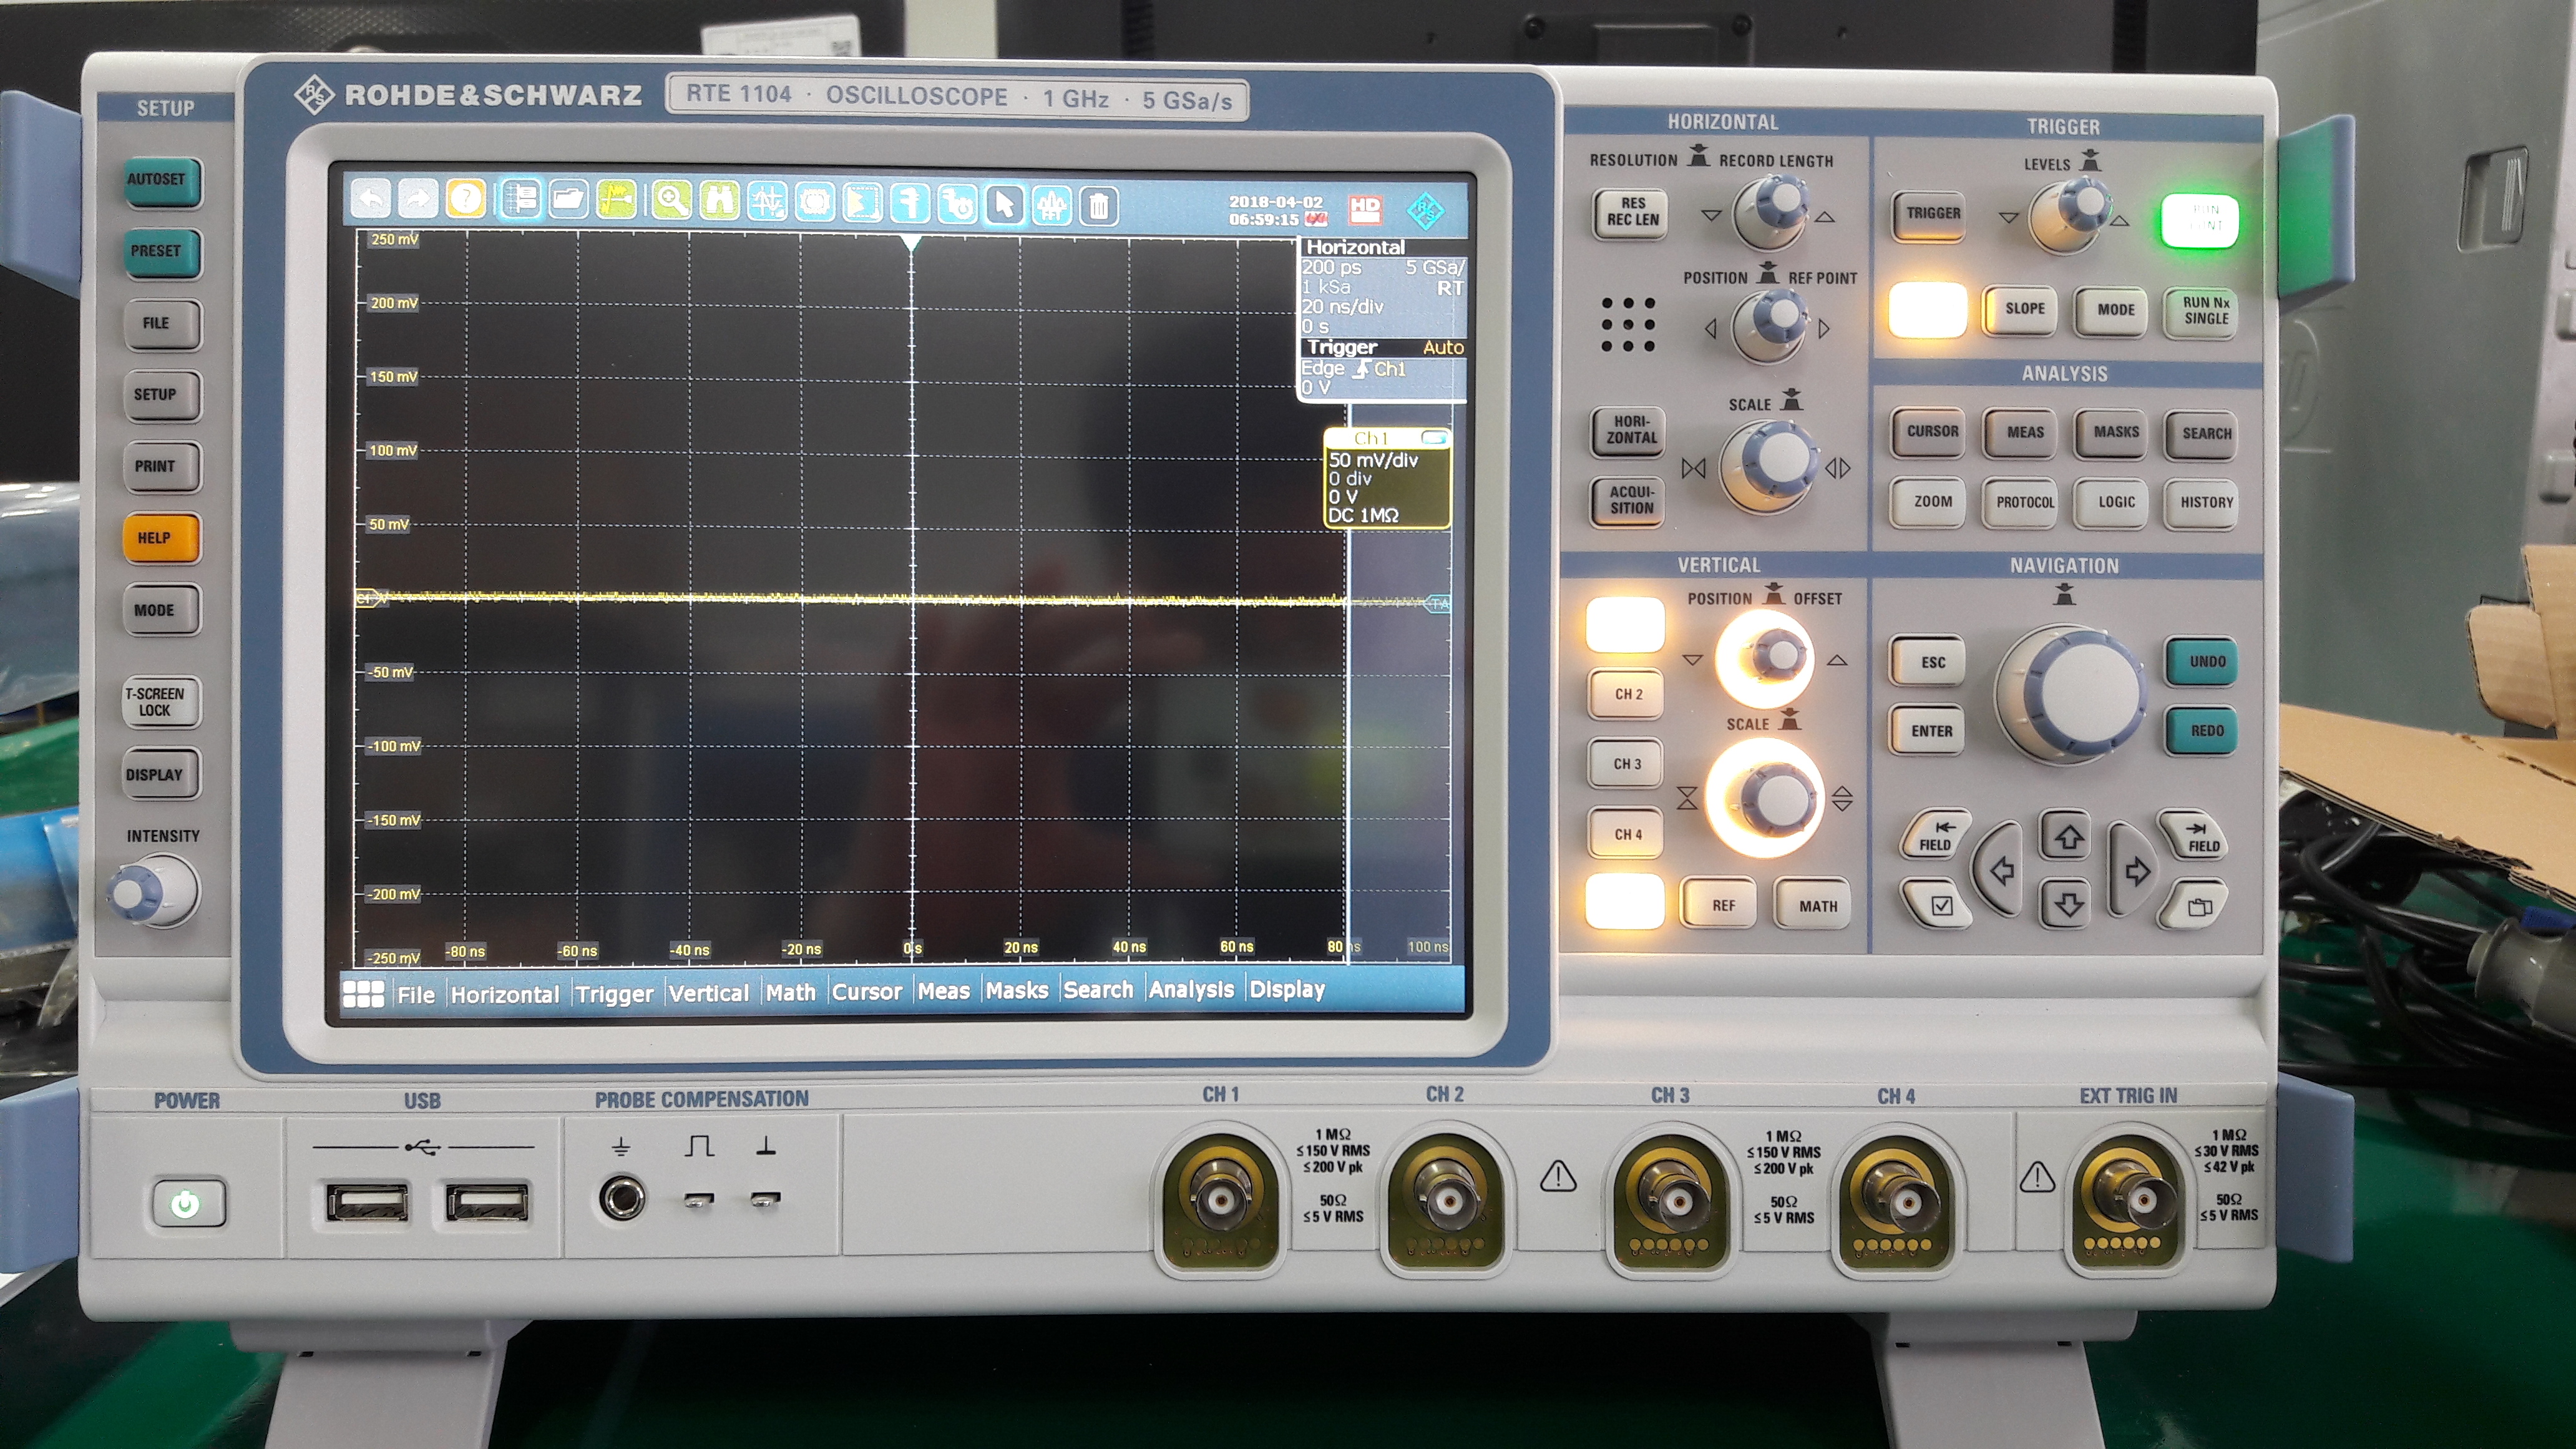This screenshot has height=1449, width=2576.
Task: Open the Ch1 signal settings box
Action: 1388,478
